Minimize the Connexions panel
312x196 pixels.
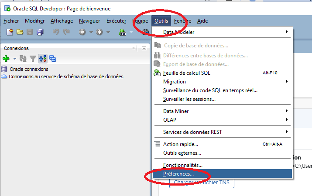pyautogui.click(x=144, y=48)
